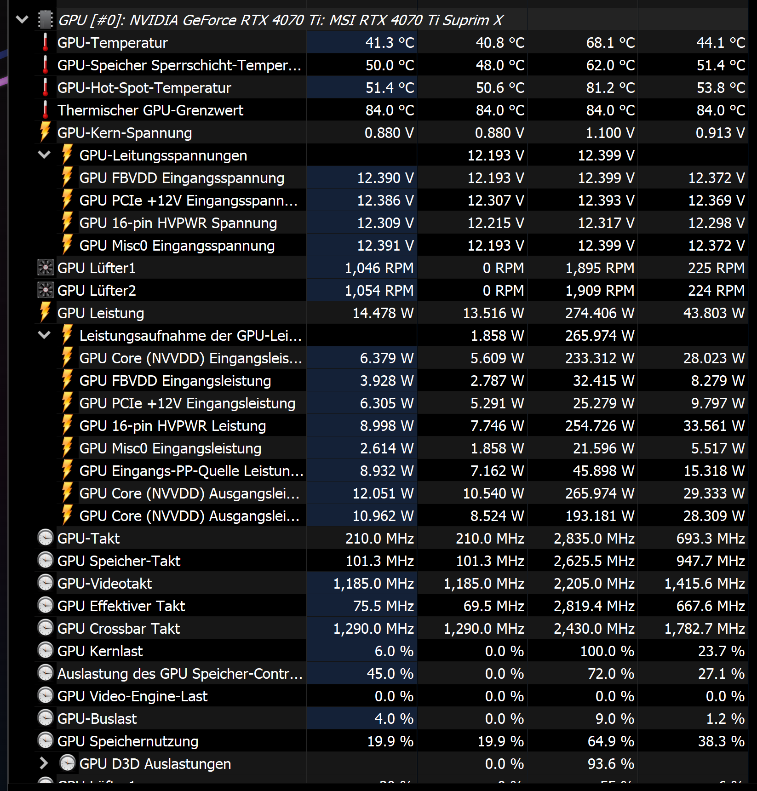Select the GPU Effektiver Takt row
Image resolution: width=757 pixels, height=791 pixels.
point(138,606)
